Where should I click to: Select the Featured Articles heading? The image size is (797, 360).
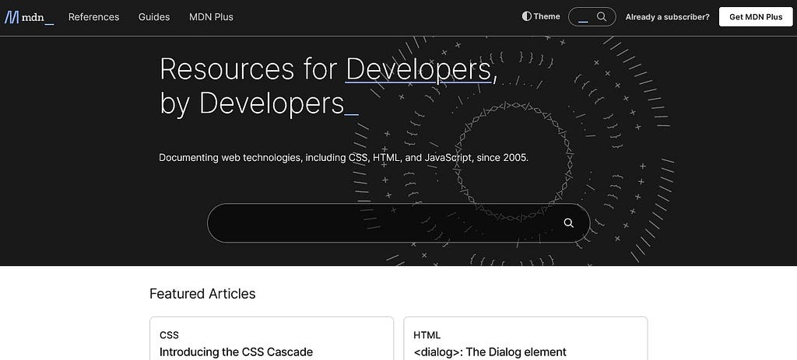[x=202, y=293]
